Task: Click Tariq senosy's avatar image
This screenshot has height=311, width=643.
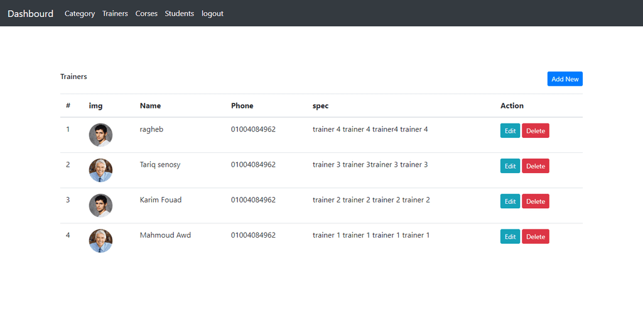Action: 100,170
